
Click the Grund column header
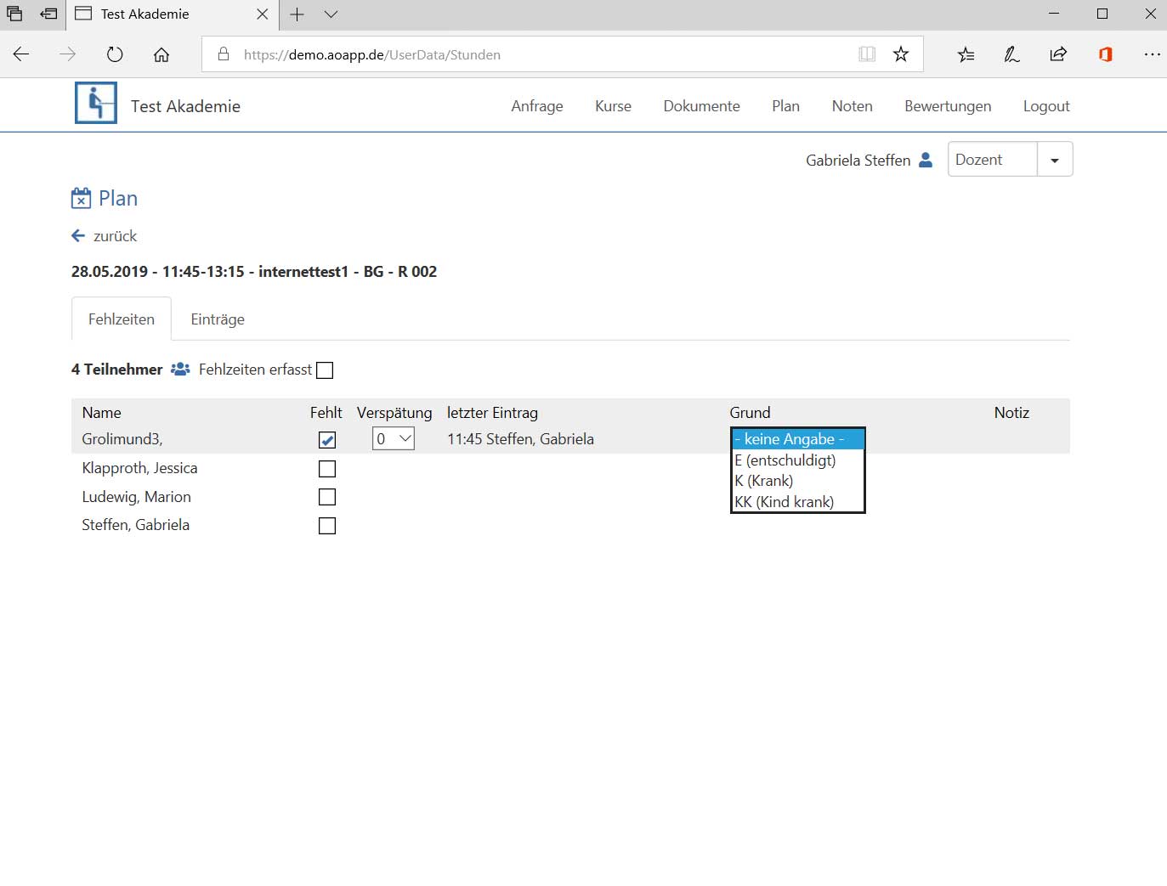[750, 413]
